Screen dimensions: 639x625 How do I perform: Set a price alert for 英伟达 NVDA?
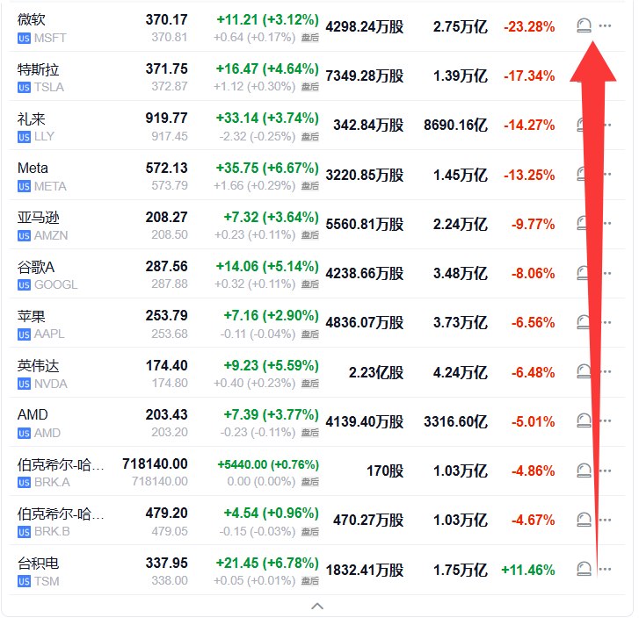(583, 371)
